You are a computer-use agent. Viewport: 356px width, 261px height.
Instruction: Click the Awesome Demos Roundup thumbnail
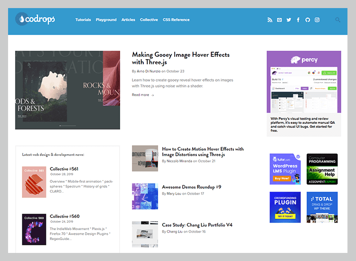click(x=145, y=196)
